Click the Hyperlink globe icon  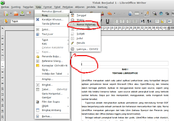point(130,14)
